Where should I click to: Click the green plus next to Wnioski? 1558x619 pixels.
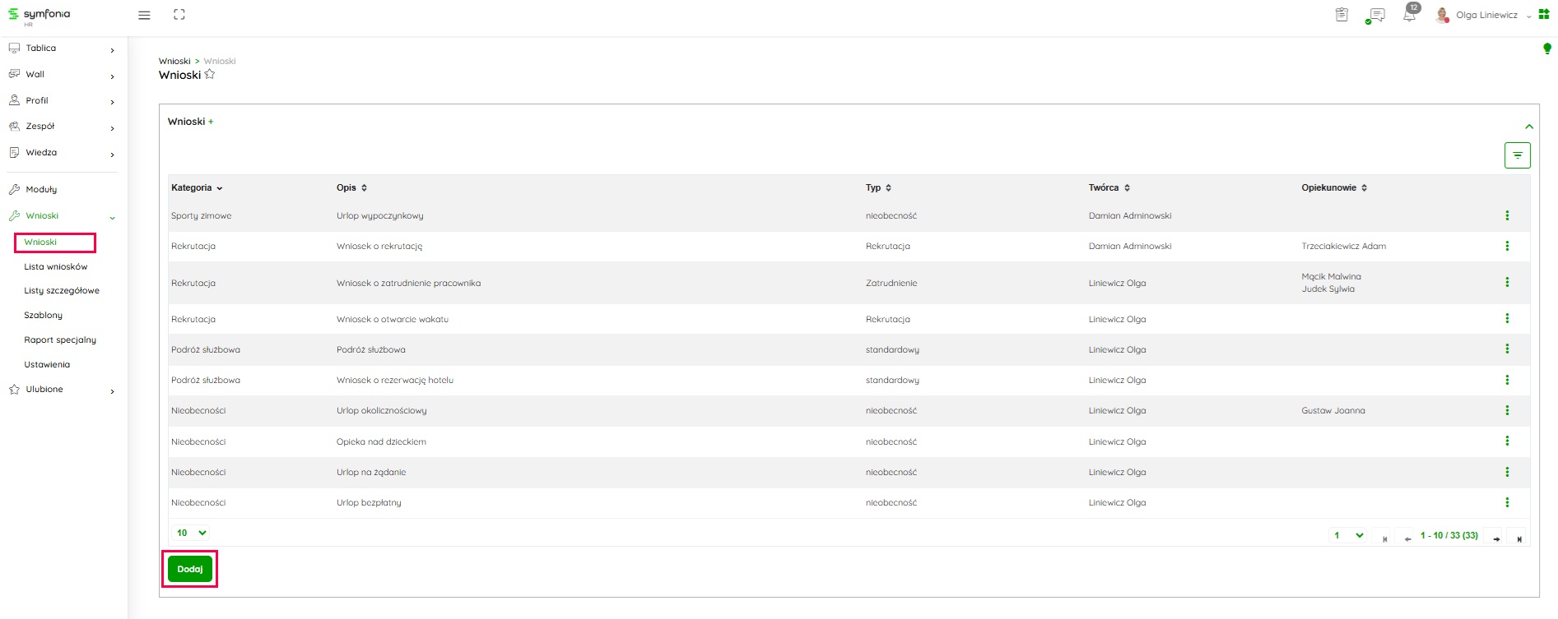211,122
